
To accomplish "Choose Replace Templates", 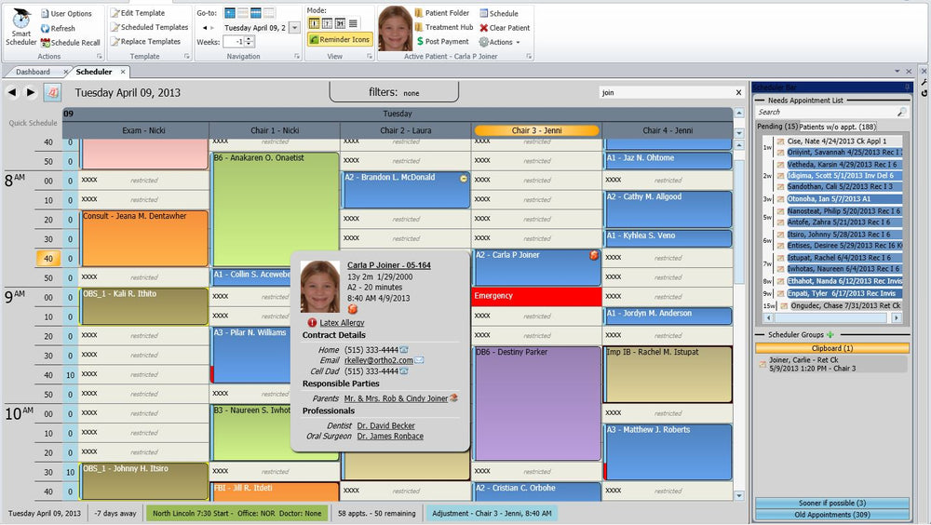I will pyautogui.click(x=145, y=42).
